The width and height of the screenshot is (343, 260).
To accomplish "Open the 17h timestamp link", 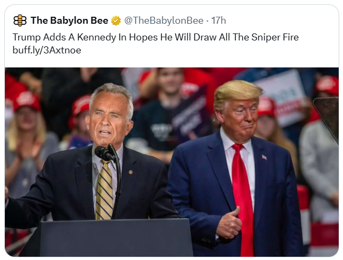I will 219,20.
